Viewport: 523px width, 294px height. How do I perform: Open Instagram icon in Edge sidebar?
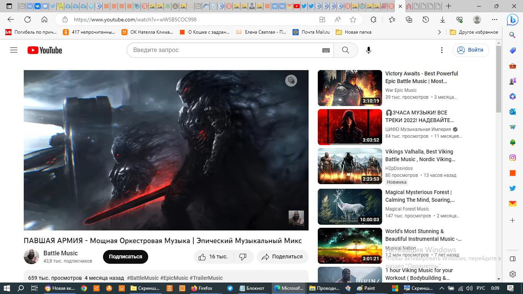[513, 157]
